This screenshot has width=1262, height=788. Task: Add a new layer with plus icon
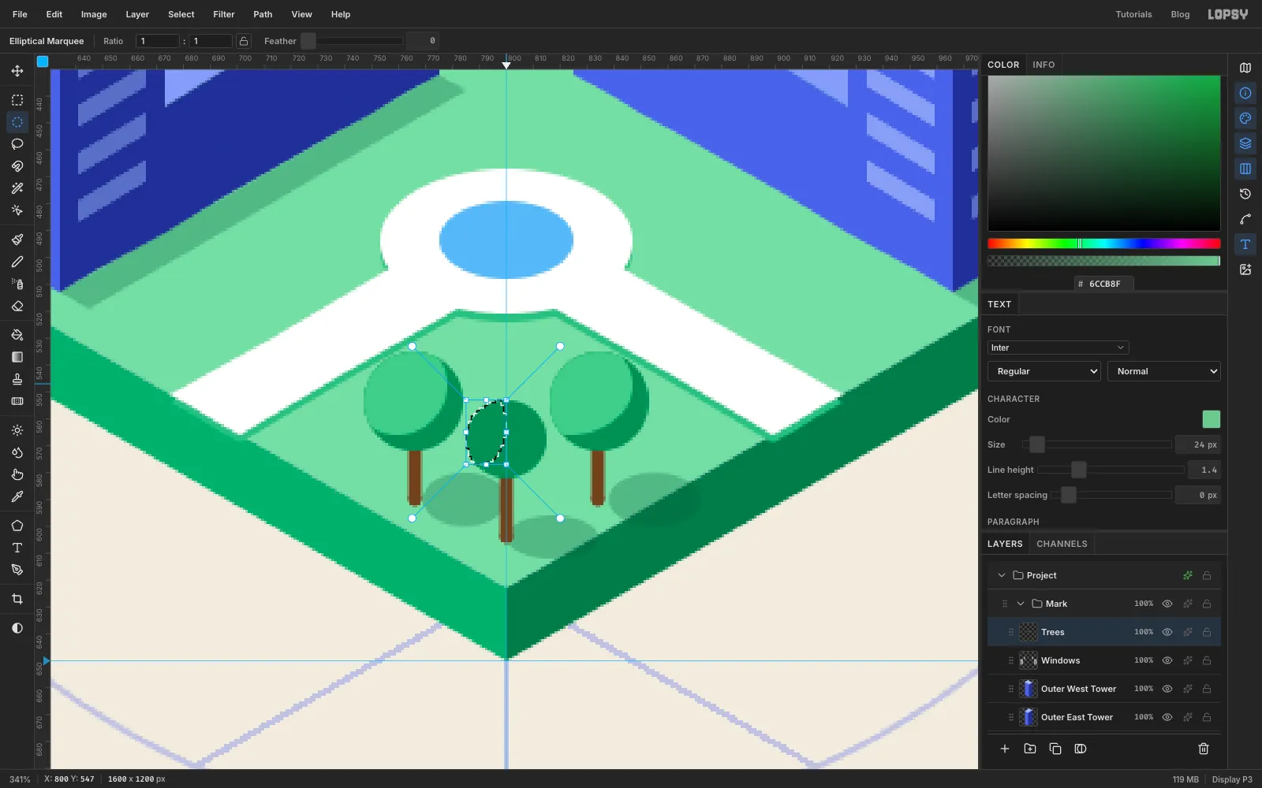(1005, 749)
